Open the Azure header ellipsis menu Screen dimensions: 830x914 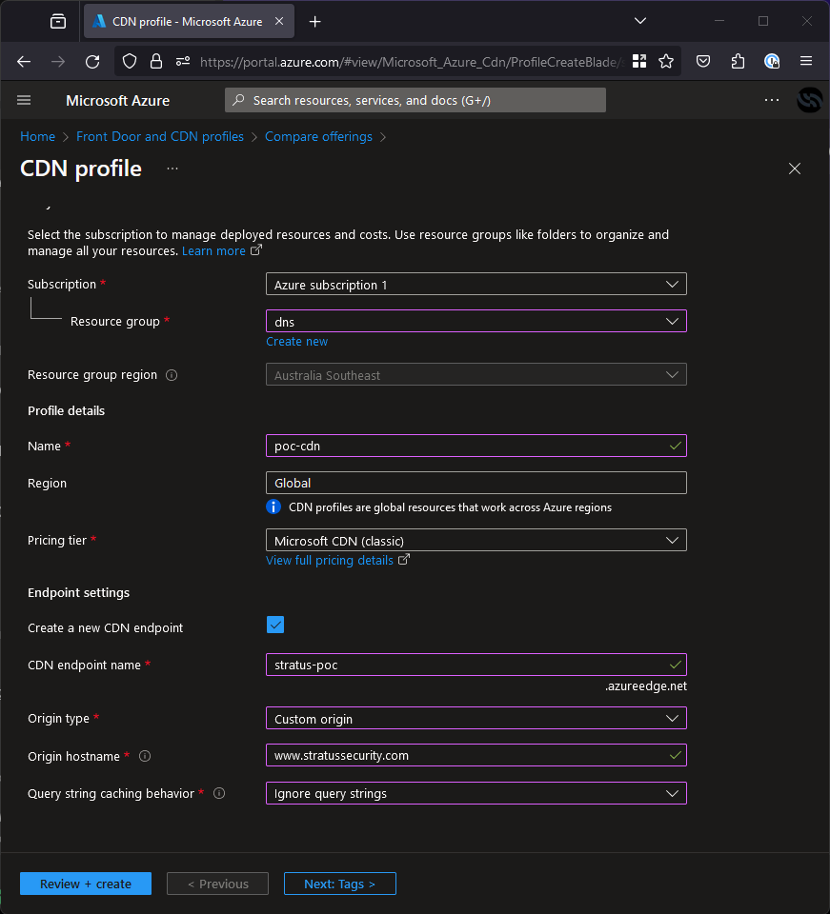[x=772, y=100]
